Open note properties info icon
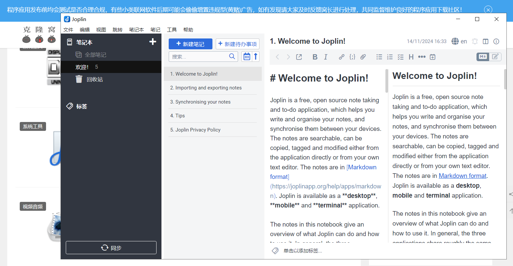Viewport: 513px width, 266px height. click(x=497, y=41)
